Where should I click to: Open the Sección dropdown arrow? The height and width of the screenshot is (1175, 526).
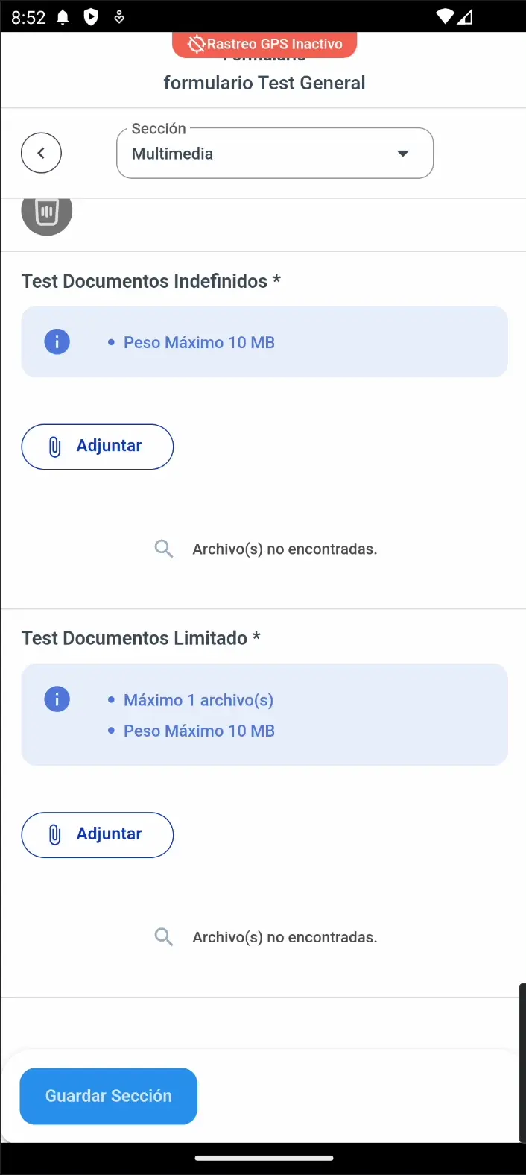pyautogui.click(x=403, y=154)
